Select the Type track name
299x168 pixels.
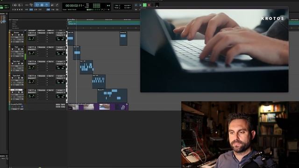point(17,47)
